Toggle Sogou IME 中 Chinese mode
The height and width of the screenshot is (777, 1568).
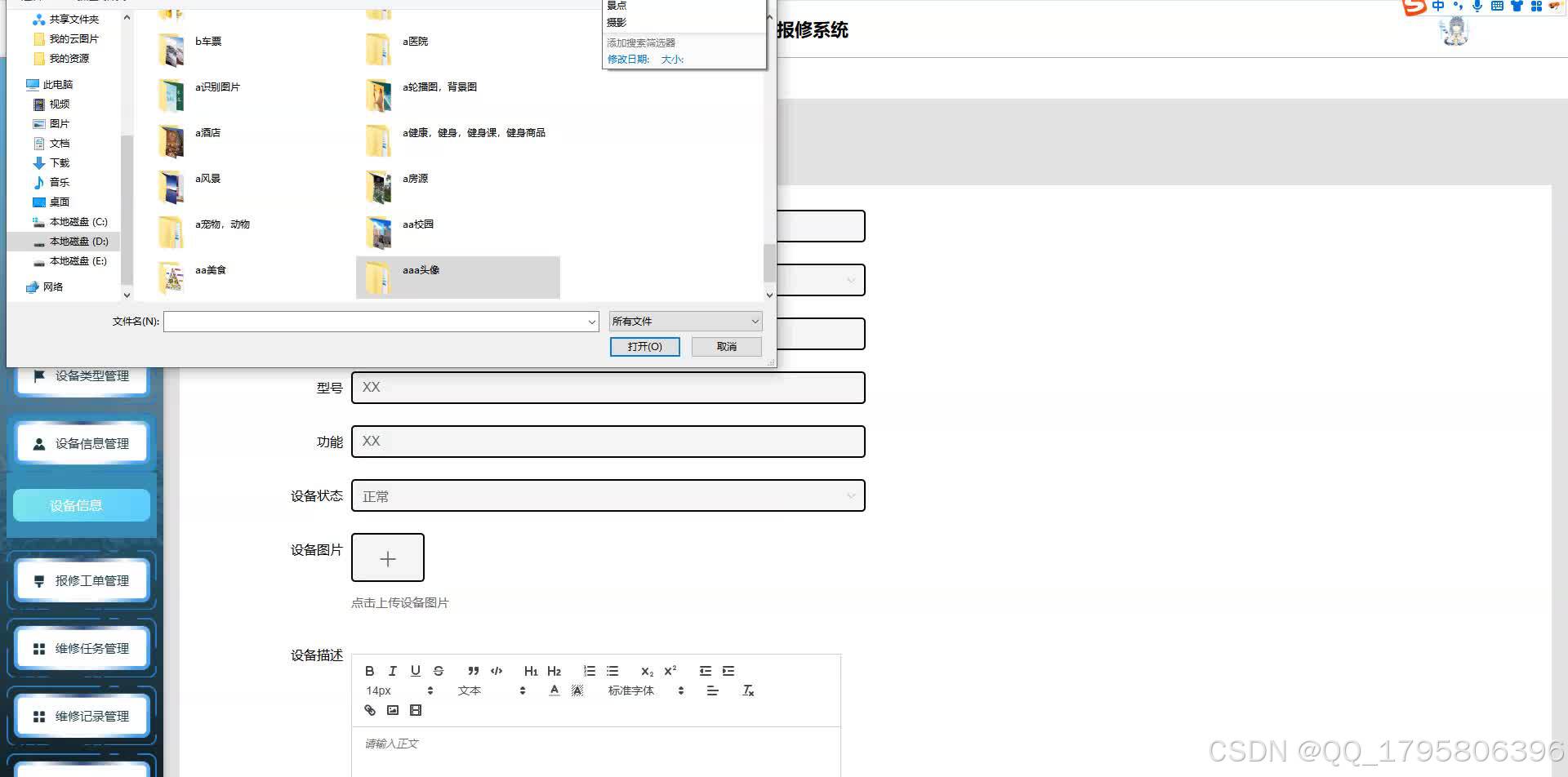click(1438, 7)
